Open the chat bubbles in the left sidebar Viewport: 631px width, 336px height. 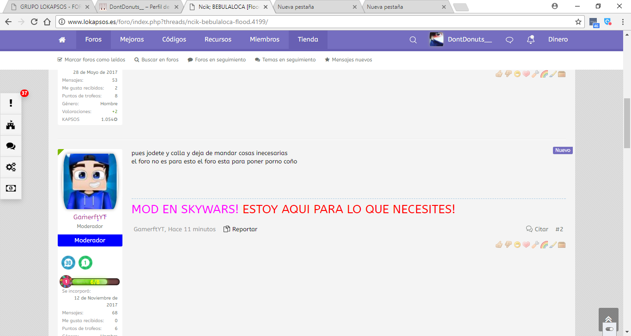pos(11,146)
